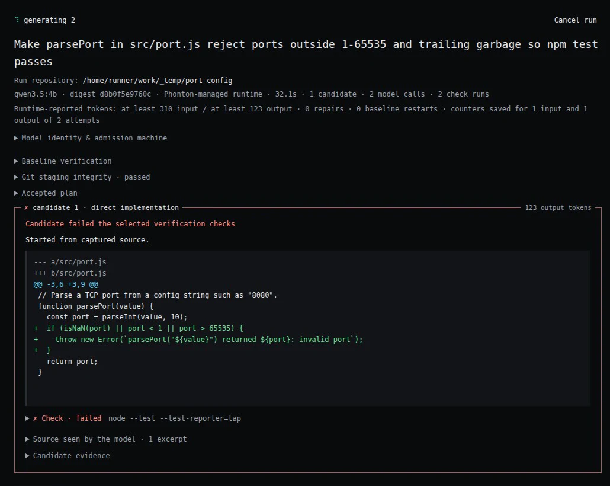
Task: Click 'Started from captured source.' text
Action: (87, 239)
